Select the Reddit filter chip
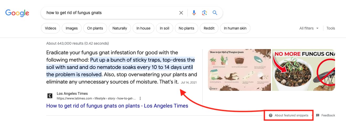 [209, 28]
